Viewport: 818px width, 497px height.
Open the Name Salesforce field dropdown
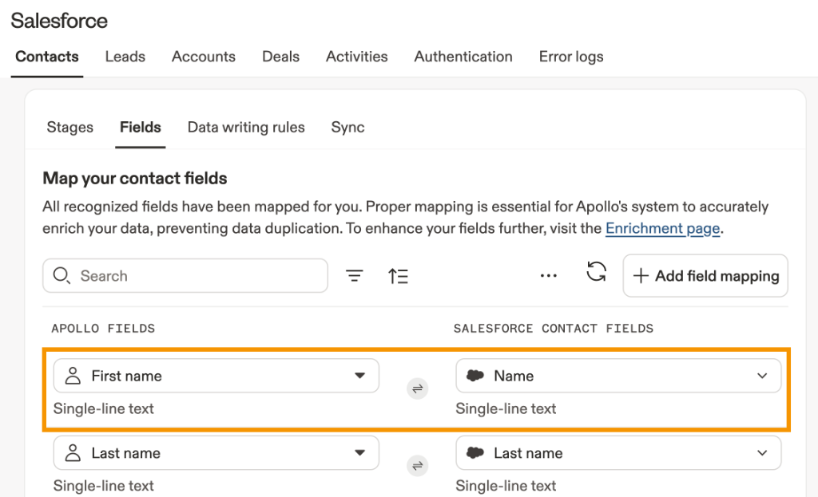point(618,376)
